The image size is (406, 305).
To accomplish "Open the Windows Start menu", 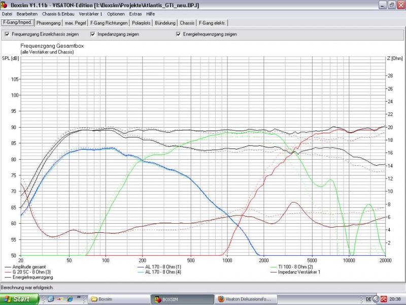I will coord(19,299).
